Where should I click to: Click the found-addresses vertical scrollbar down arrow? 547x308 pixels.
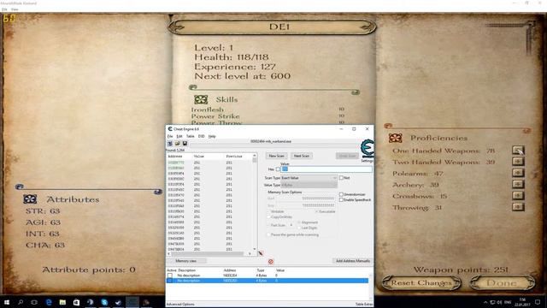click(255, 249)
